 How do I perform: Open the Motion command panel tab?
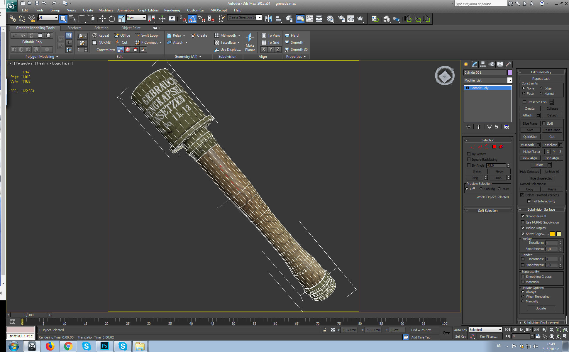(492, 64)
